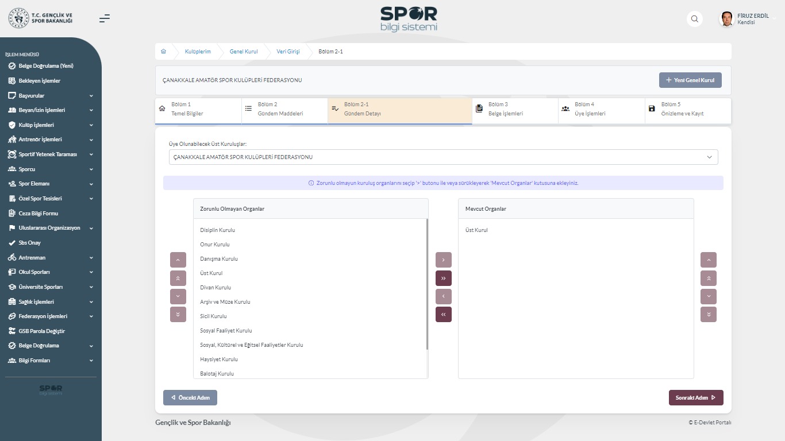Viewport: 785px width, 441px height.
Task: Click move-to-top arrow beside Mevcut Organlar
Action: point(709,278)
